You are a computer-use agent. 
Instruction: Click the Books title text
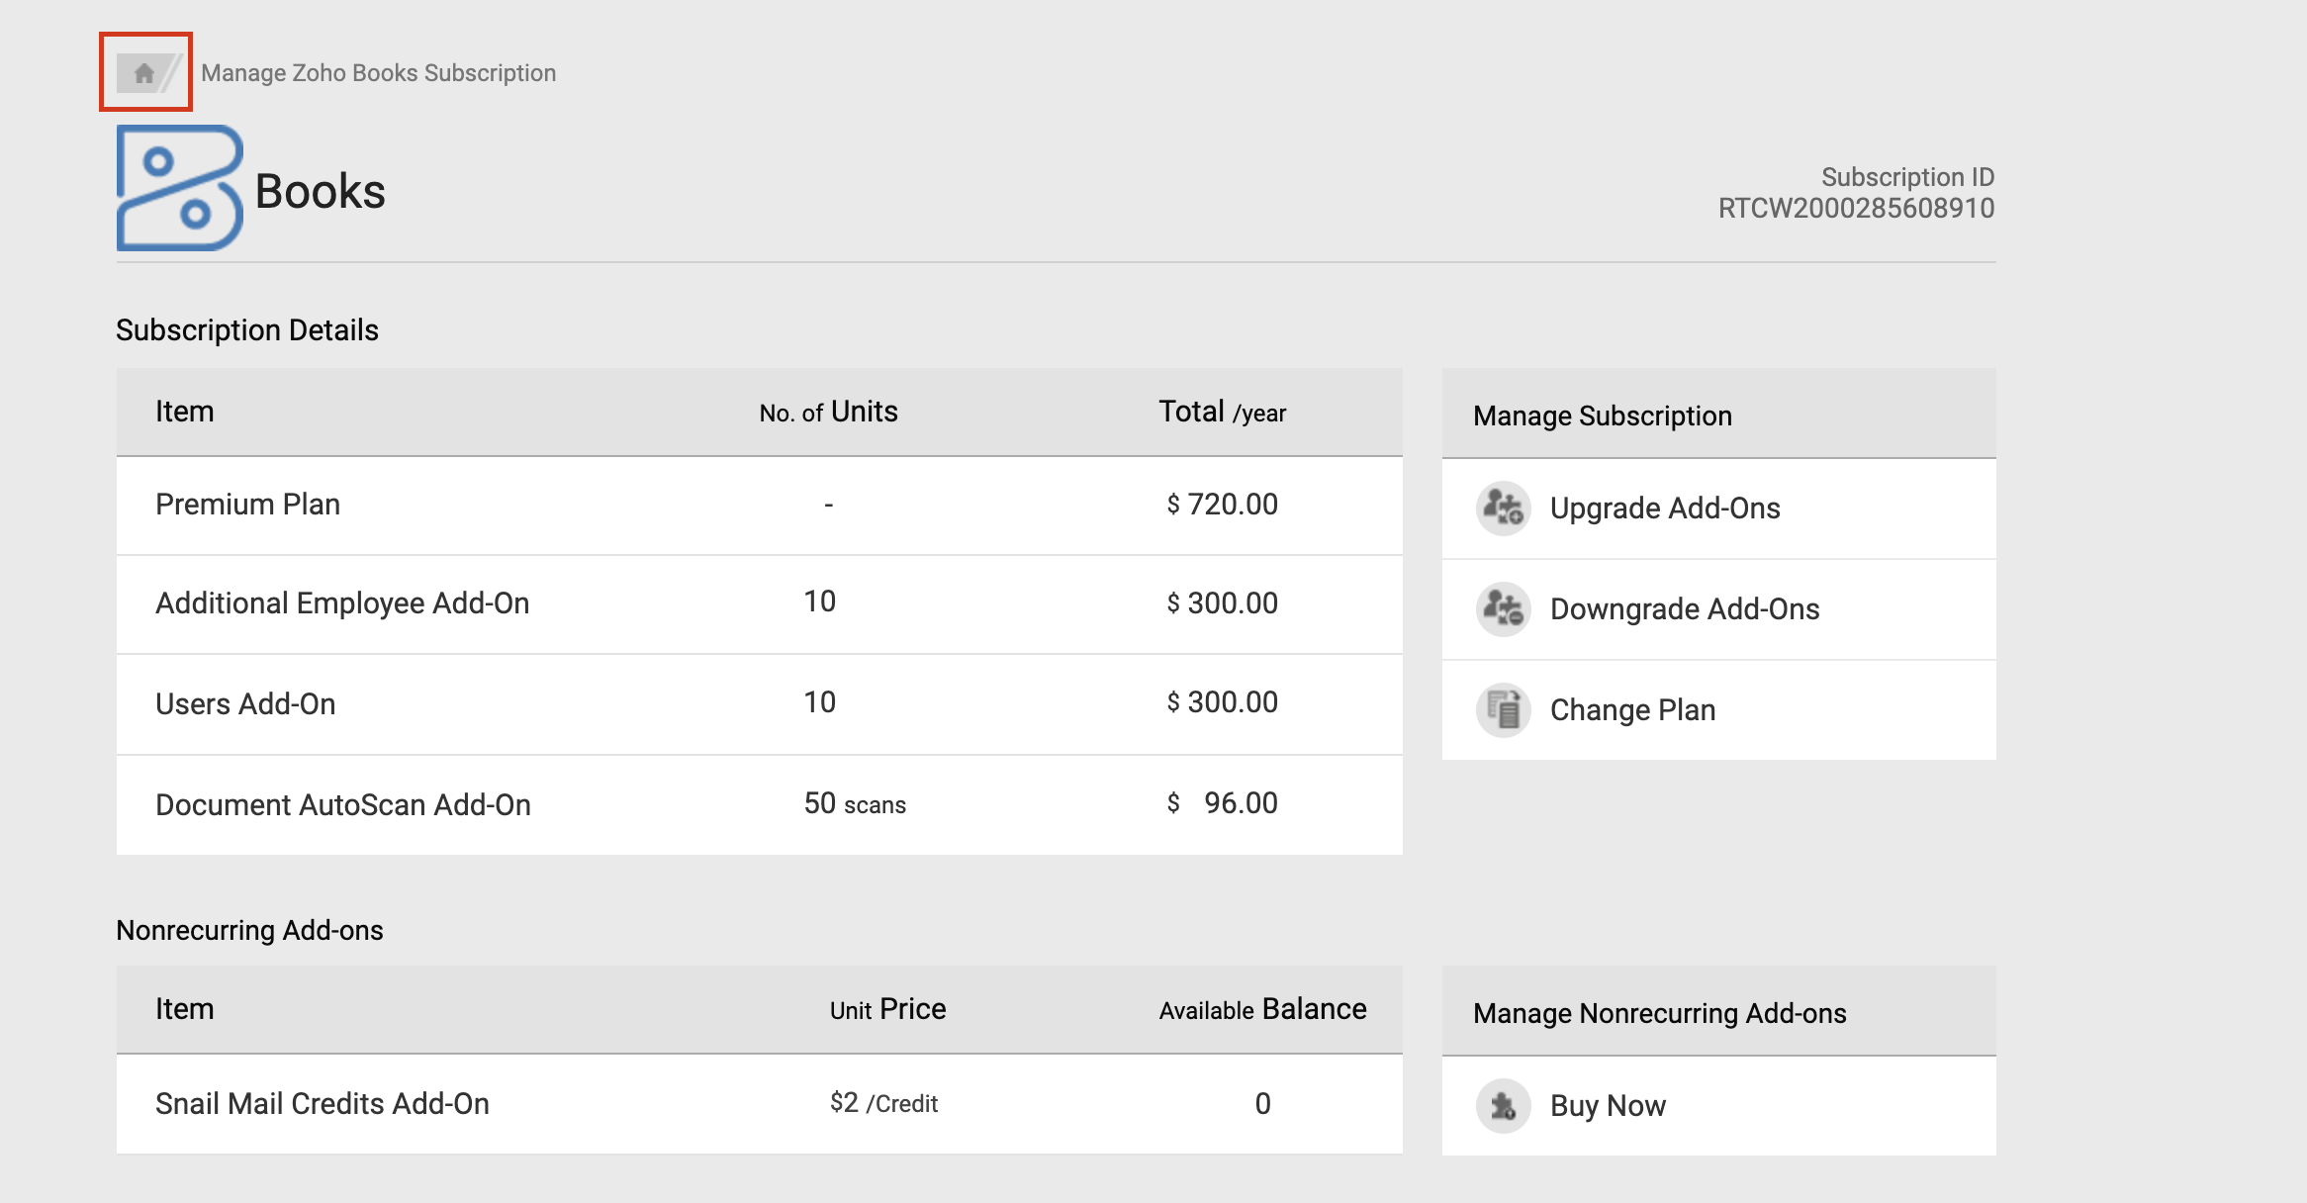320,191
